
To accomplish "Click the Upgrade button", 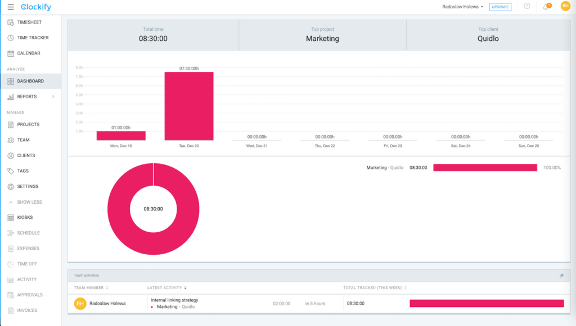I will point(500,7).
